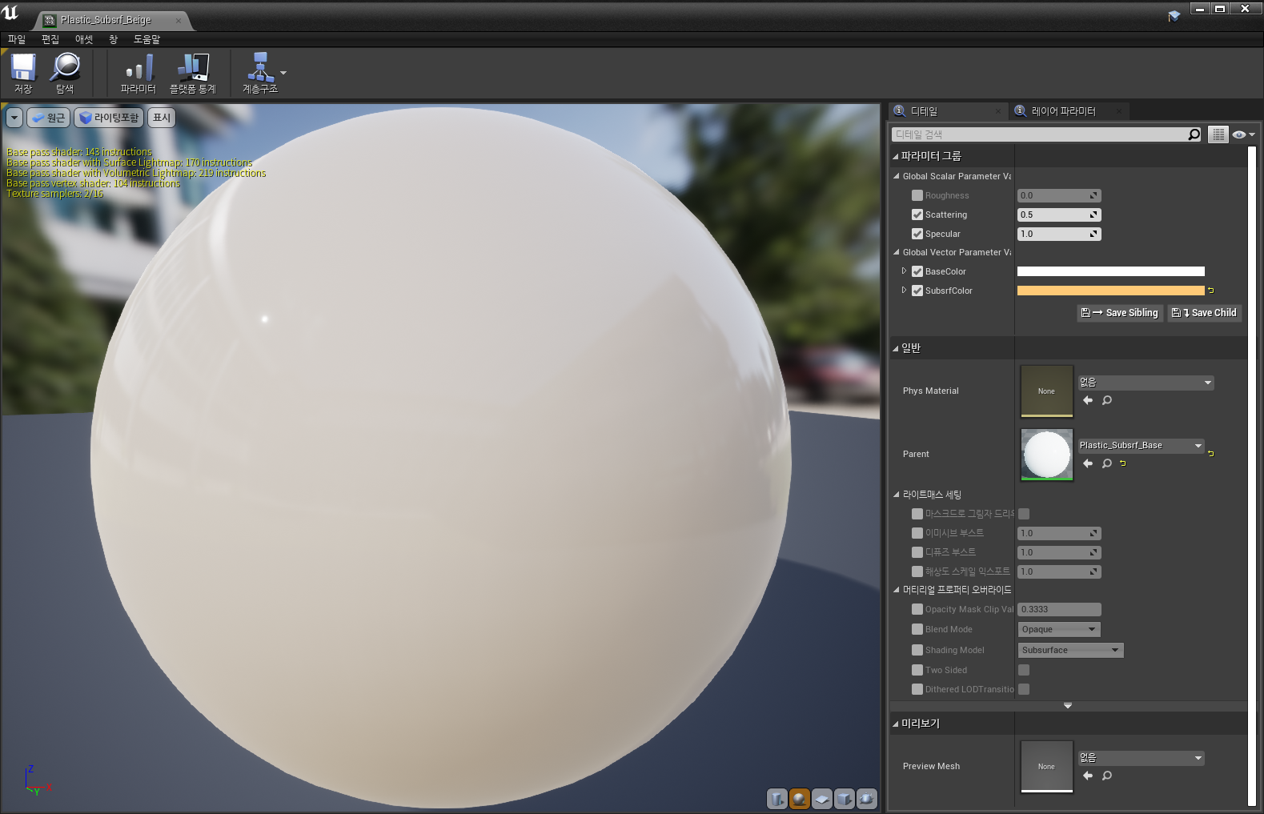Enable Two Sided override checkbox
This screenshot has height=814, width=1264.
pos(917,670)
